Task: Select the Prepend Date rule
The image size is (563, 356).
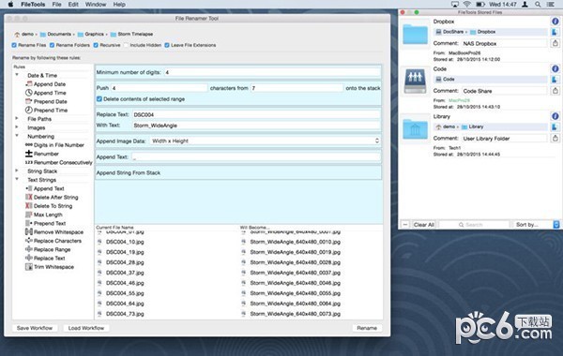Action: [50, 101]
